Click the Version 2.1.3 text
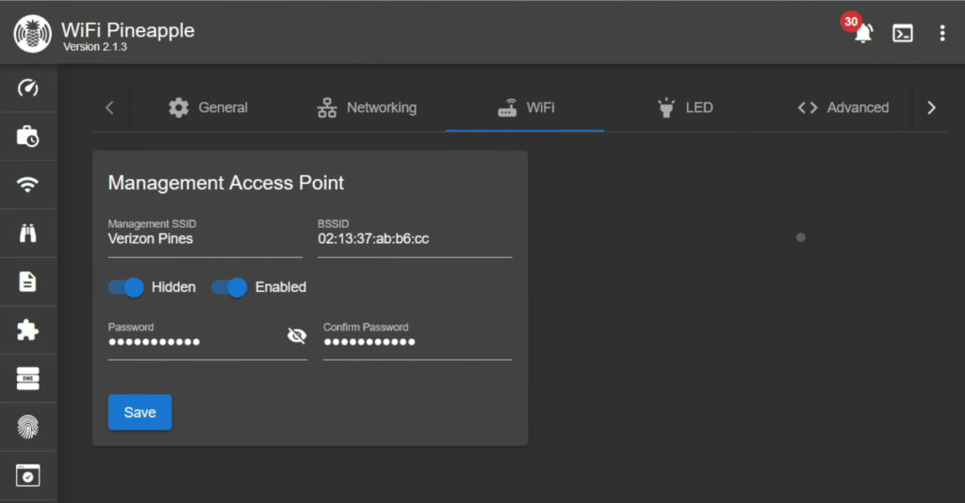The width and height of the screenshot is (965, 503). pos(95,47)
